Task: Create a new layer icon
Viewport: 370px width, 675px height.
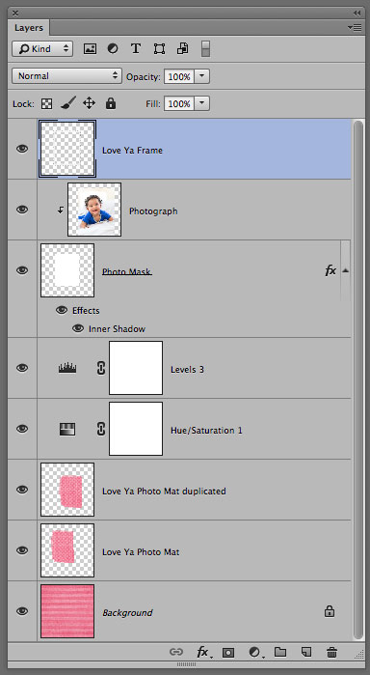Action: point(306,652)
